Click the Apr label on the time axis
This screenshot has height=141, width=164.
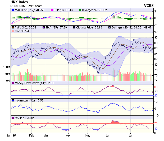click(69, 135)
